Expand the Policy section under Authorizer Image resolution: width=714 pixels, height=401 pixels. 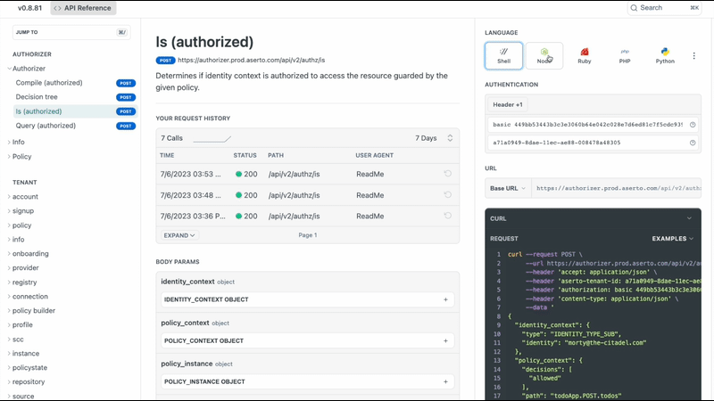(9, 157)
